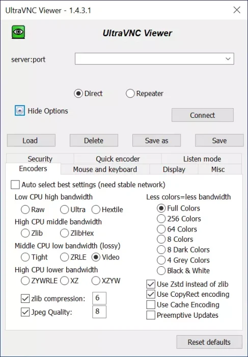The width and height of the screenshot is (248, 357).
Task: Select Black & White radio button
Action: (x=161, y=270)
